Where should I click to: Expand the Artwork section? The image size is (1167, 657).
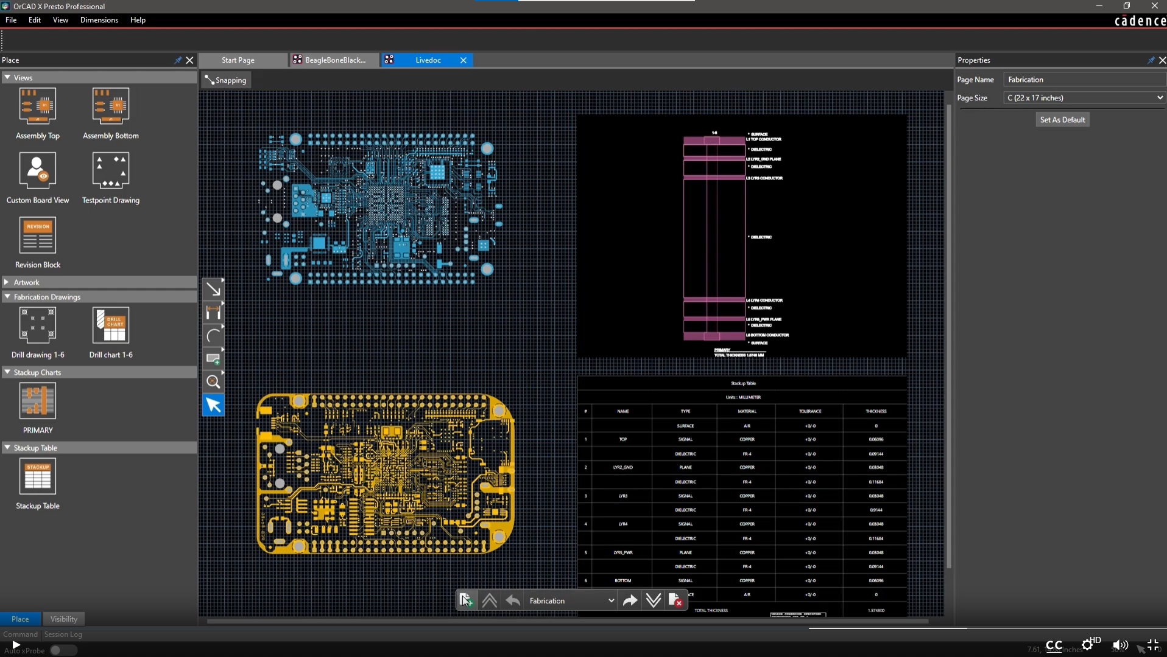tap(7, 282)
